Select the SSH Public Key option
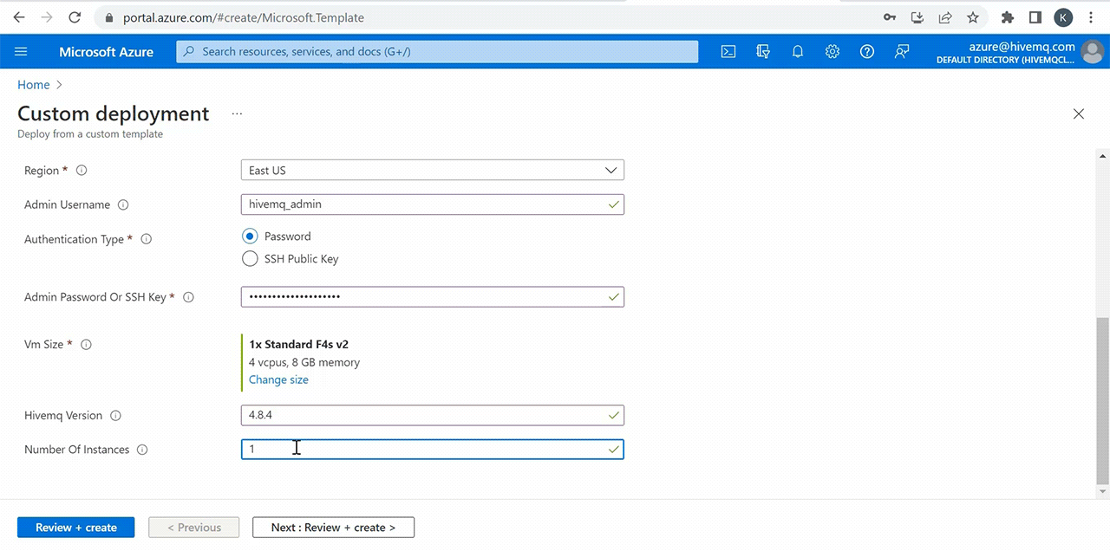 [250, 258]
